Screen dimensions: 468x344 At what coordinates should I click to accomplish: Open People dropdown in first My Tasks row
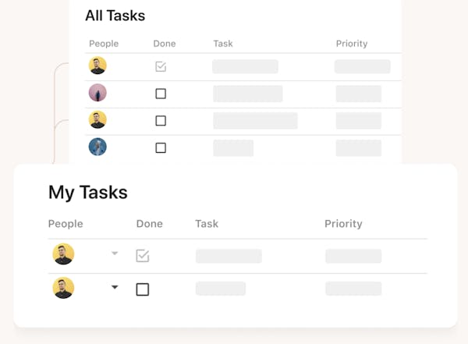tap(115, 254)
